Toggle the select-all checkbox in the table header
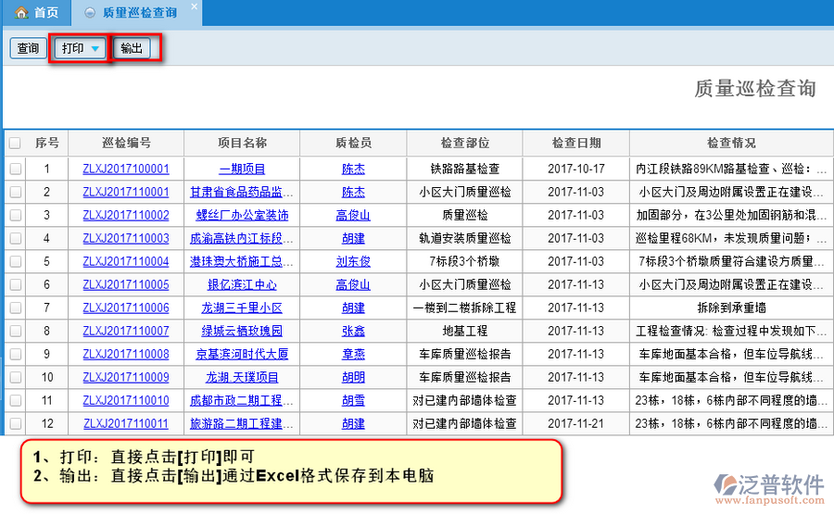 15,144
